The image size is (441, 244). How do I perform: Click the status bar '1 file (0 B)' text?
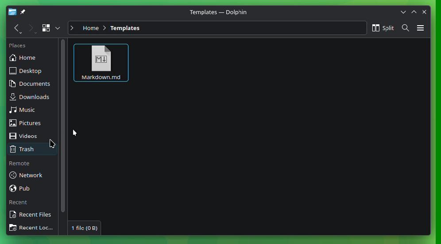pos(85,228)
